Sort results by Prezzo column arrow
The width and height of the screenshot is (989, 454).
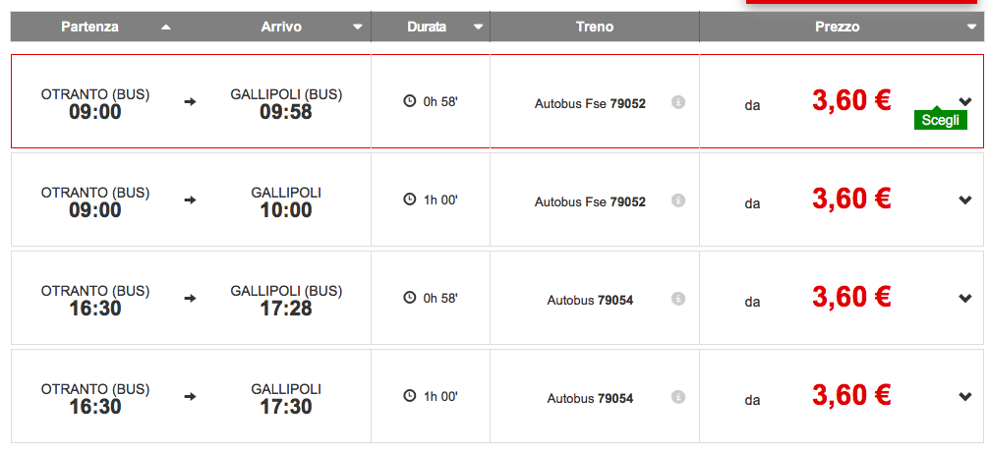[971, 28]
